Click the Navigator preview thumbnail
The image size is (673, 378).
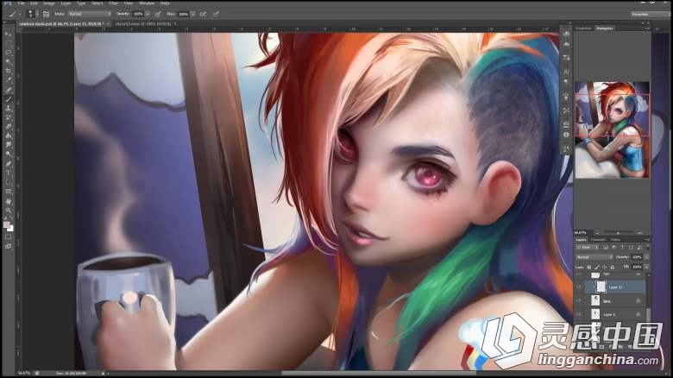pyautogui.click(x=612, y=129)
